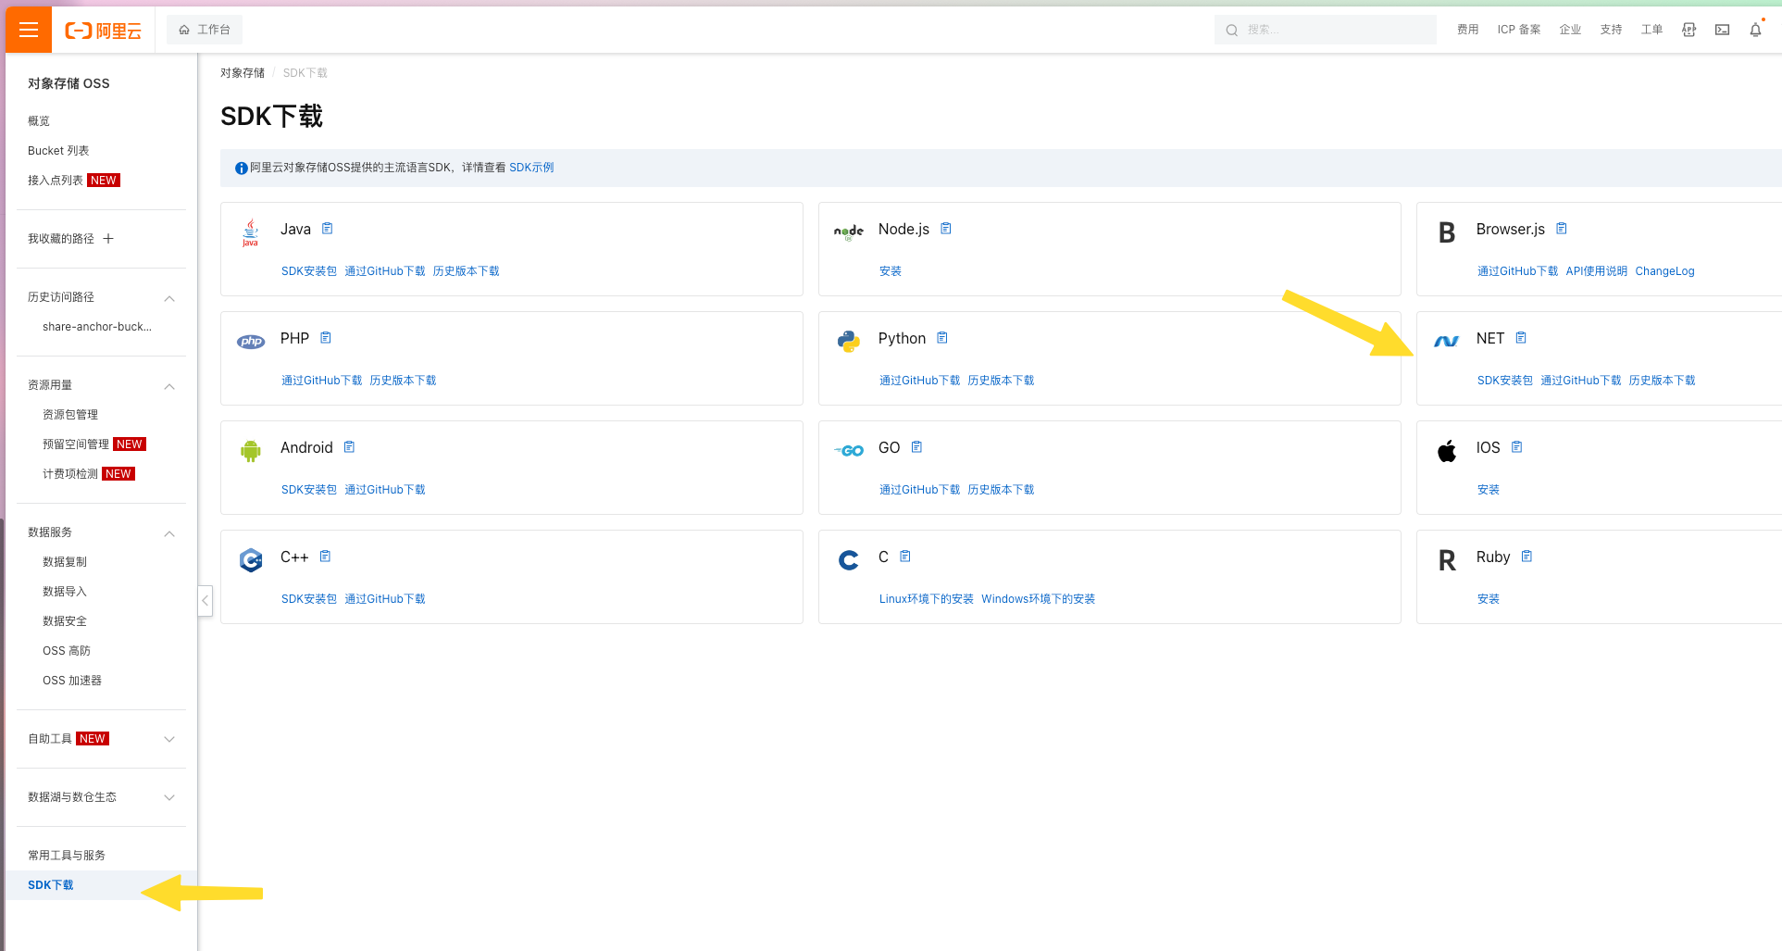Collapse the 历史访问路径 section
This screenshot has width=1782, height=951.
click(x=169, y=298)
